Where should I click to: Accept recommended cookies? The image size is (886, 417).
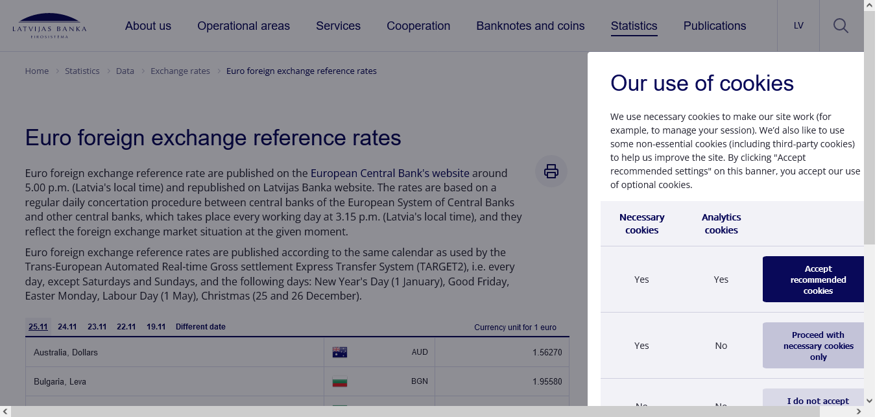(x=817, y=280)
